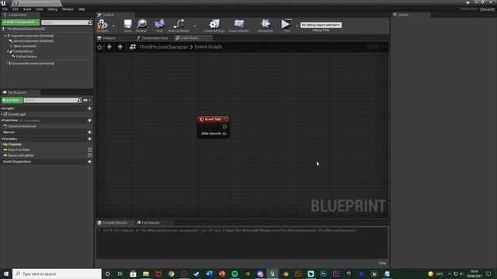Screen dimensions: 497x279
Task: Open the Window menu
Action: pos(68,9)
